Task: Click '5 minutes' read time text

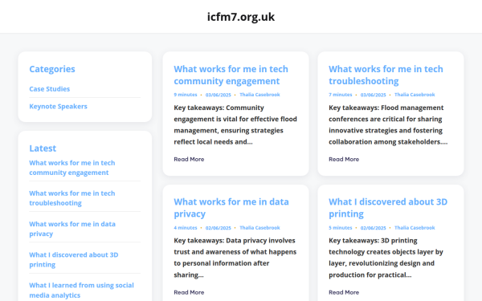Action: coord(341,228)
